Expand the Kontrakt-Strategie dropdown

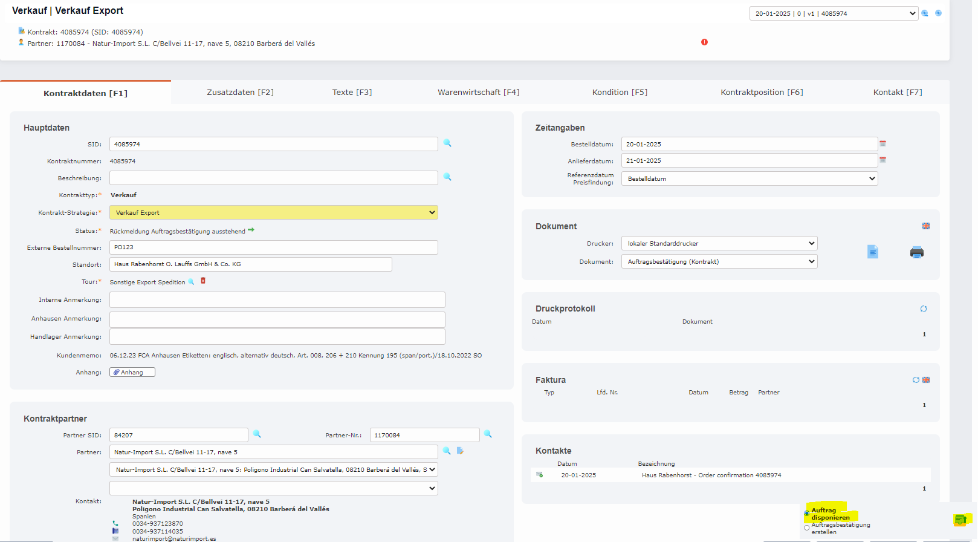(273, 212)
